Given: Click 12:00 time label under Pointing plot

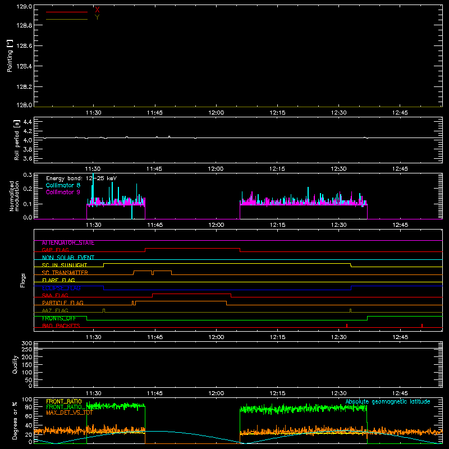Looking at the screenshot, I should pyautogui.click(x=216, y=113).
